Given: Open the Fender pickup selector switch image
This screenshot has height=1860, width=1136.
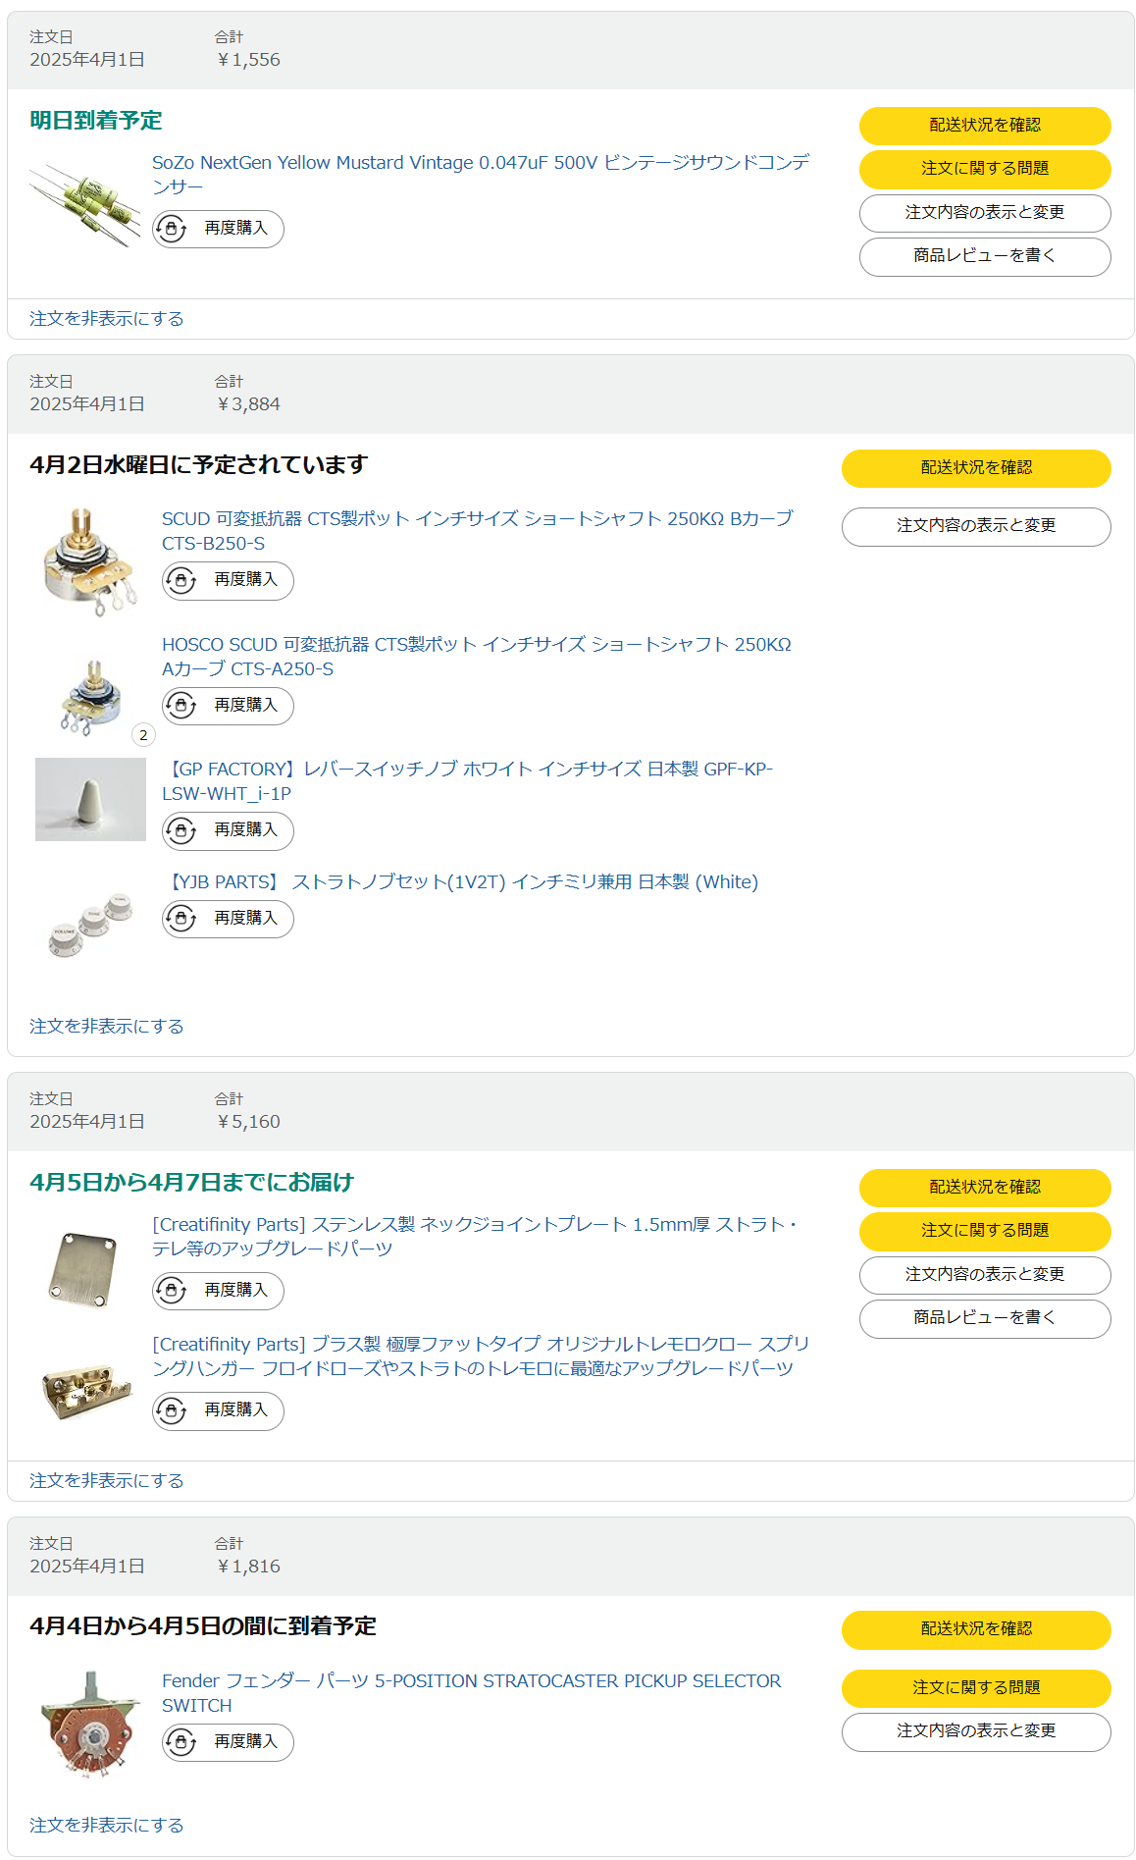Looking at the screenshot, I should click(x=90, y=1725).
